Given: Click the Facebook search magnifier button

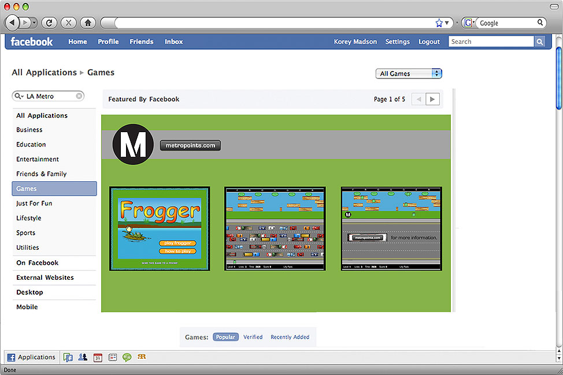Looking at the screenshot, I should pyautogui.click(x=539, y=42).
